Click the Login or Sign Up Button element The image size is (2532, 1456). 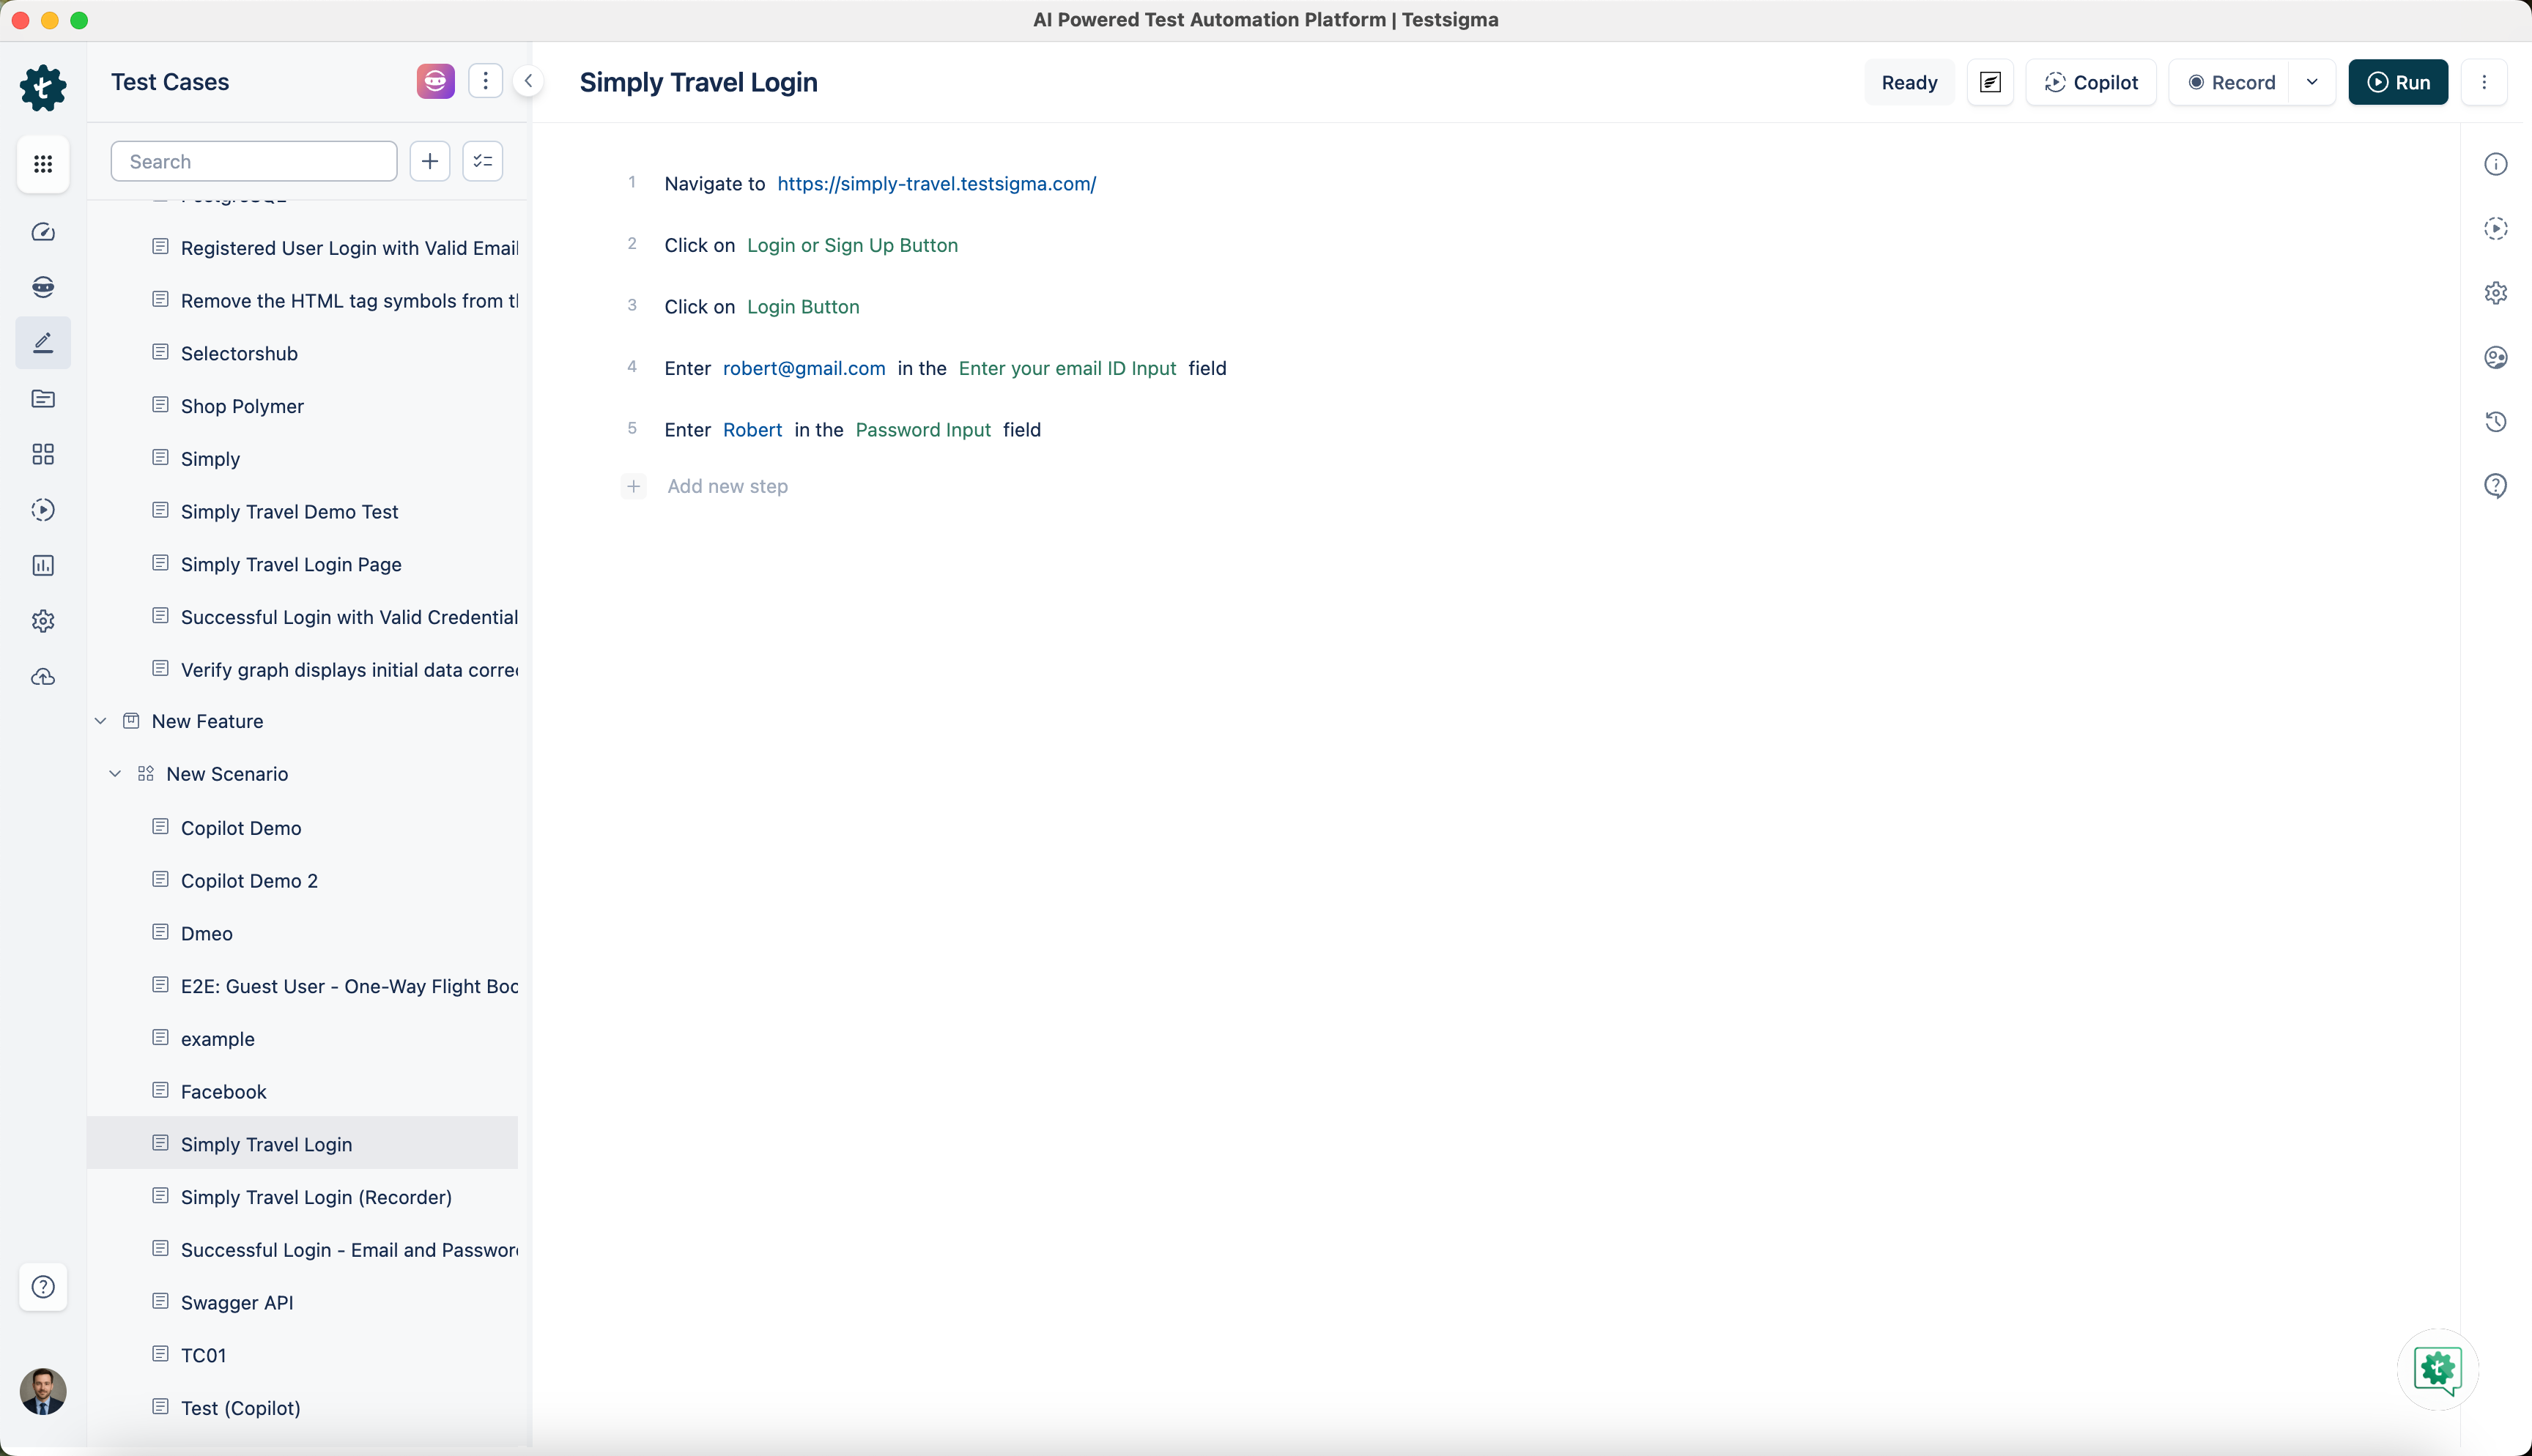click(852, 245)
